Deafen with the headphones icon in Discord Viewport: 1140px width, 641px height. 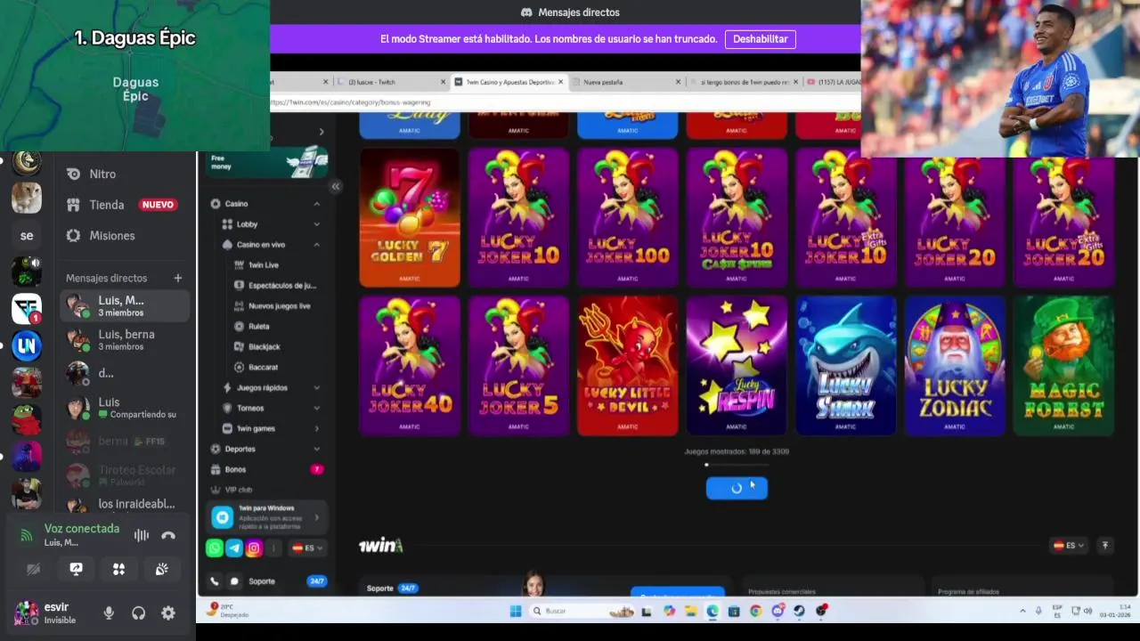(x=138, y=613)
